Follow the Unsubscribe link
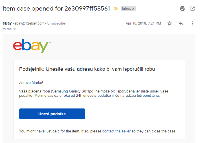 56,23
